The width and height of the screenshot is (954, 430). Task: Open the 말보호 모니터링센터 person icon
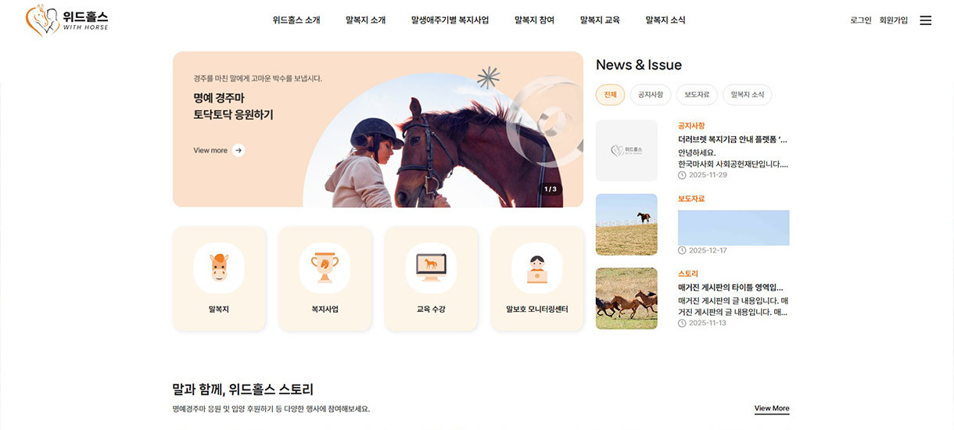[x=536, y=268]
